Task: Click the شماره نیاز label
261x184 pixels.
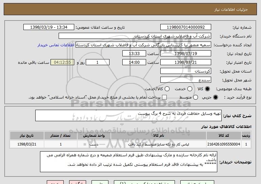Action: click(x=242, y=27)
